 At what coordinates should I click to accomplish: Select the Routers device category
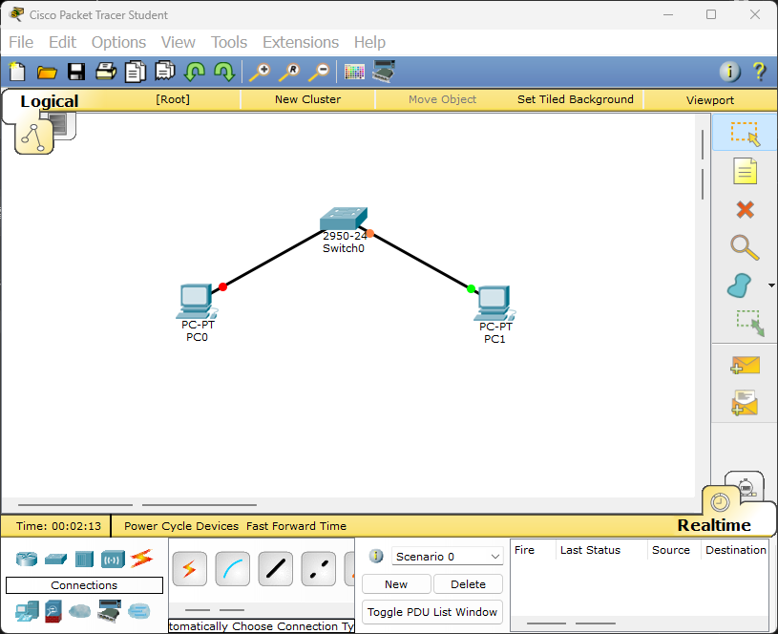point(27,559)
